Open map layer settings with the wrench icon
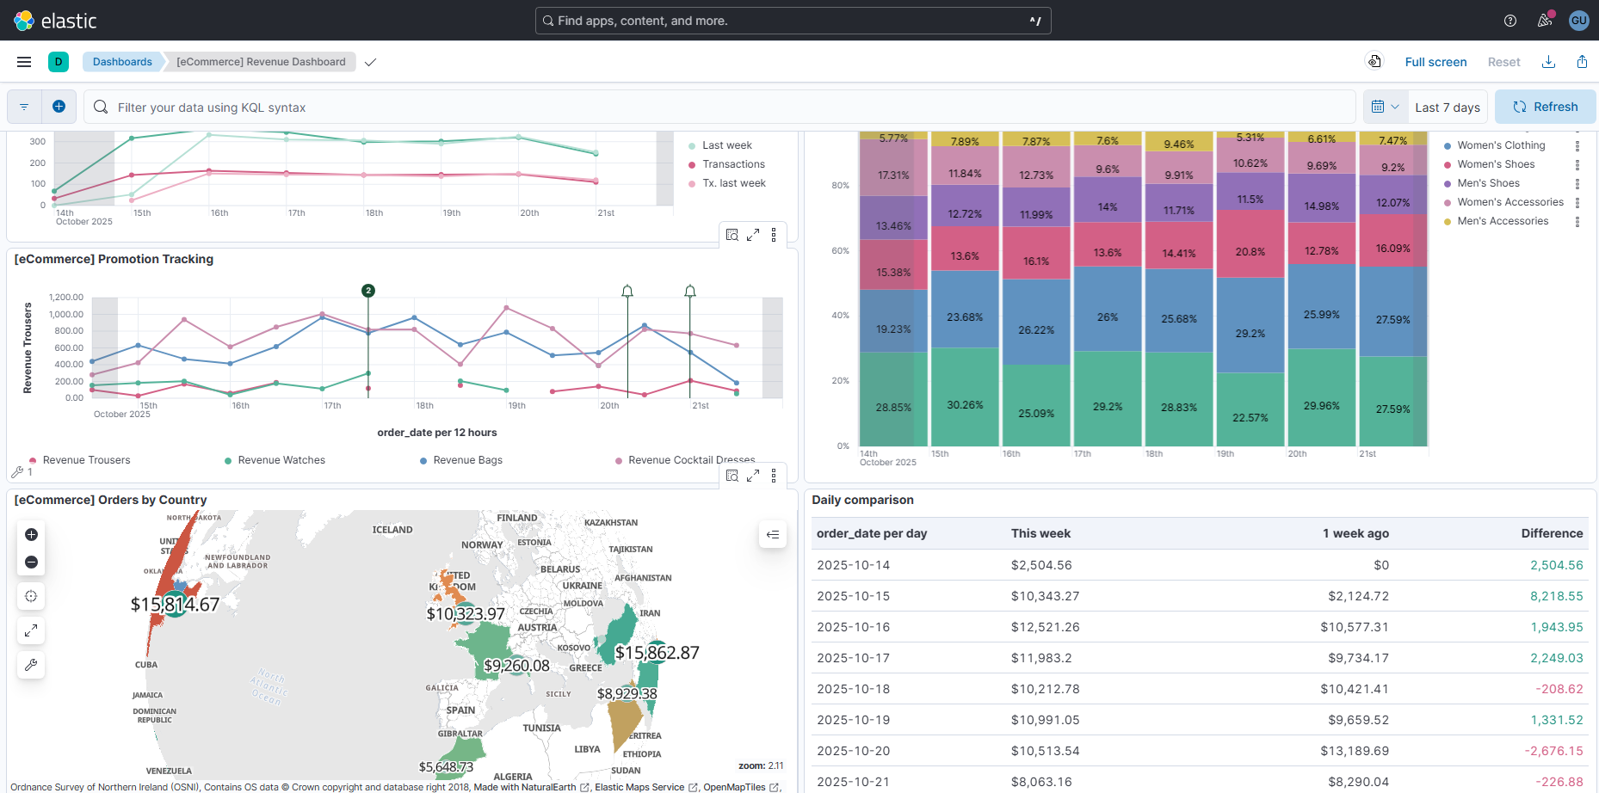Image resolution: width=1599 pixels, height=793 pixels. coord(31,664)
